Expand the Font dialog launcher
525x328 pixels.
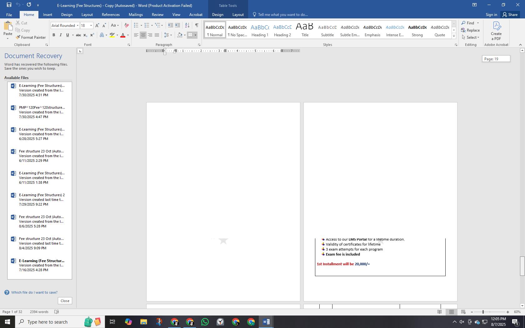(x=129, y=45)
